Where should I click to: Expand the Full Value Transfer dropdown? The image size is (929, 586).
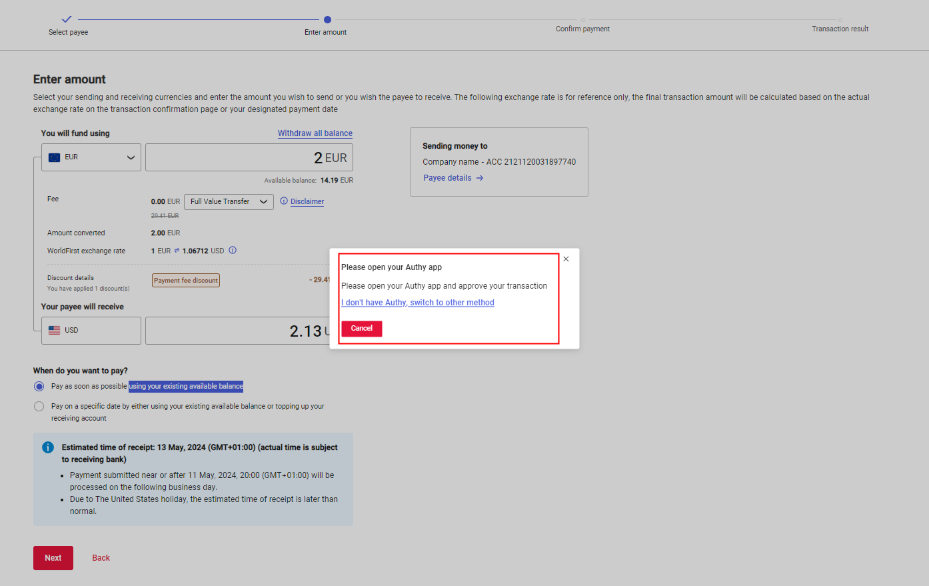[x=229, y=201]
